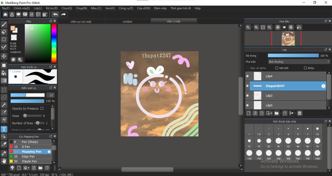Select the Move tool

(x=4, y=56)
